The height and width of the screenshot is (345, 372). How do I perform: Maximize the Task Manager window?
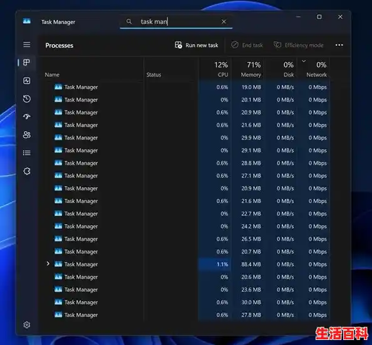(319, 17)
